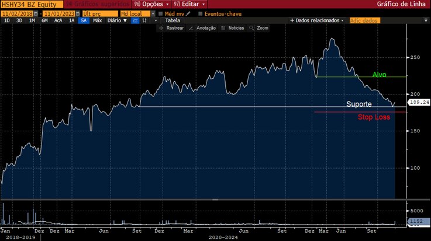Open end date calendar picker
The height and width of the screenshot is (241, 431).
[77, 13]
